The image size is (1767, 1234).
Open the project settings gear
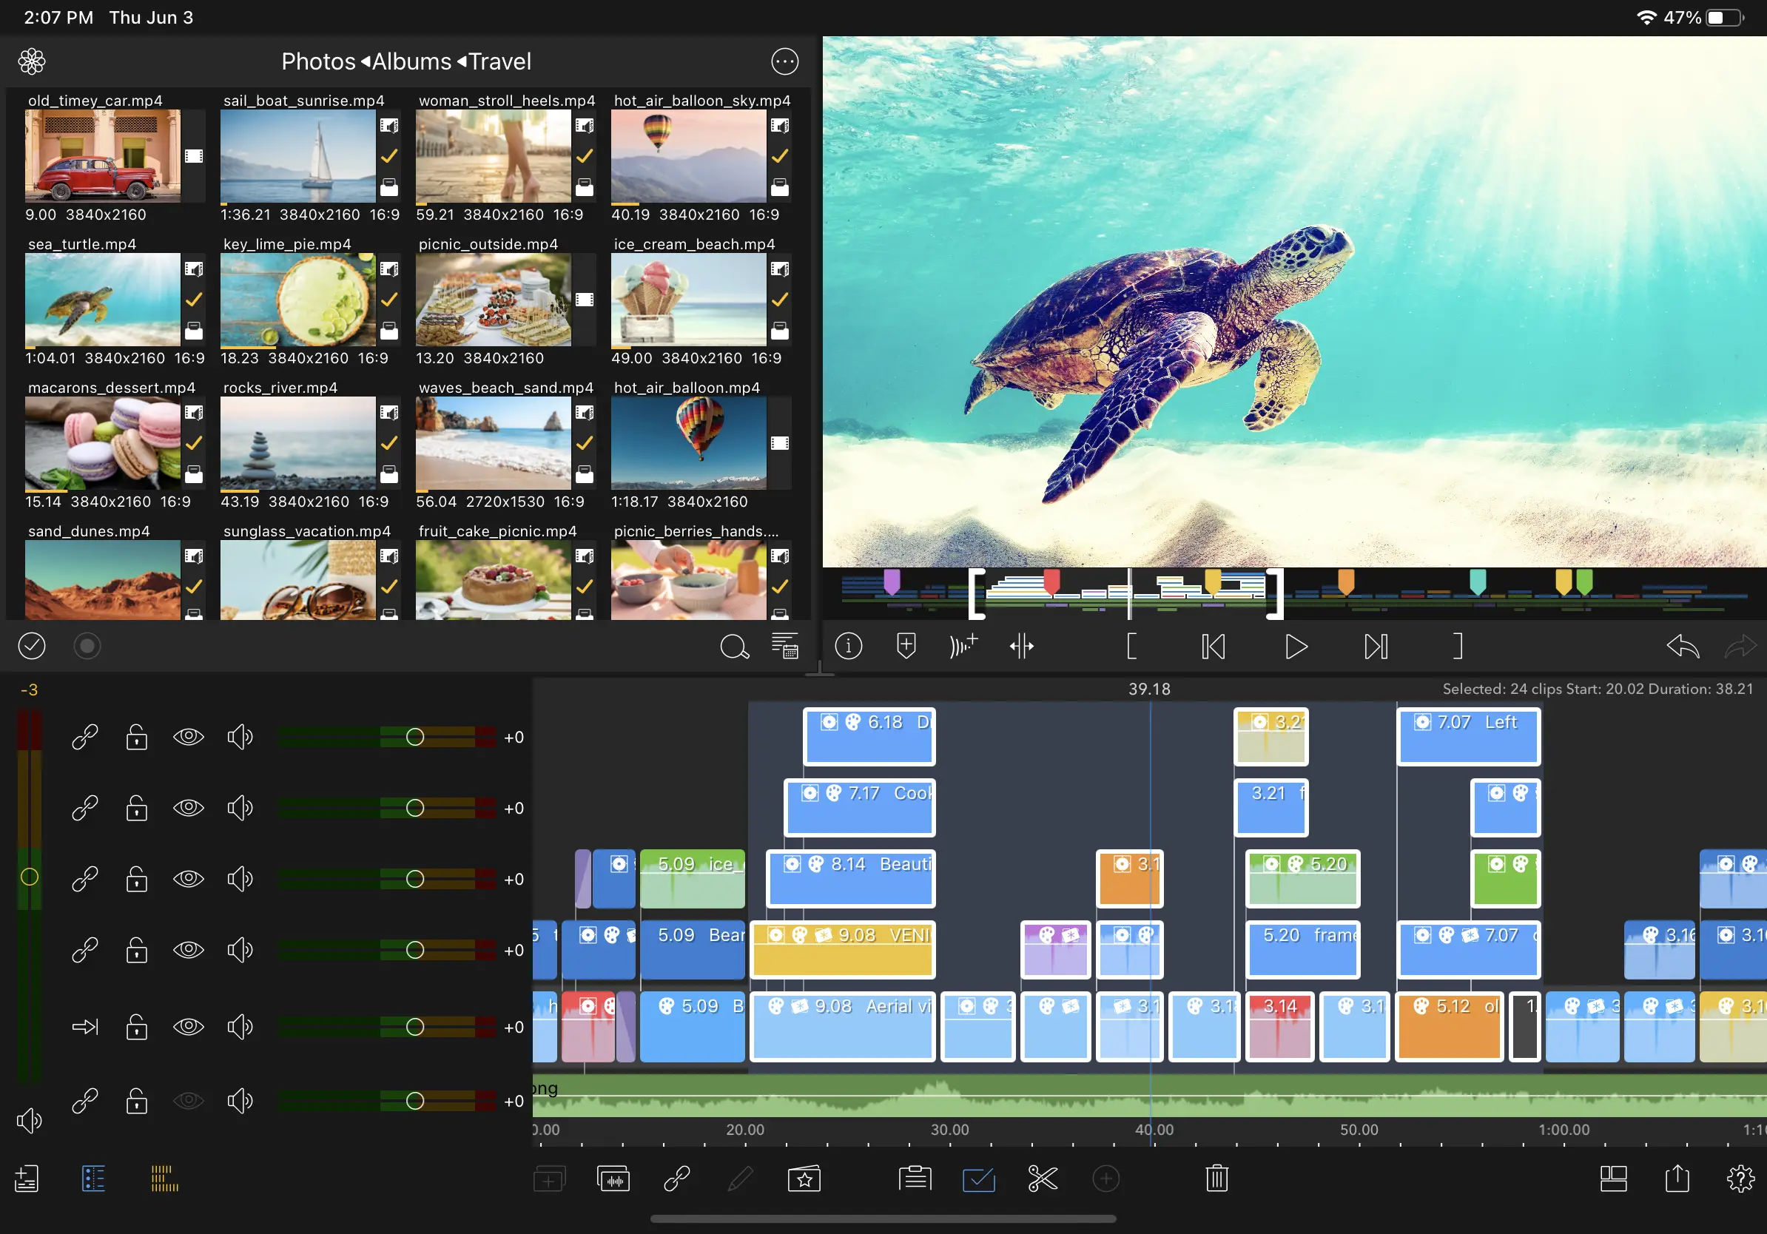[1743, 1179]
